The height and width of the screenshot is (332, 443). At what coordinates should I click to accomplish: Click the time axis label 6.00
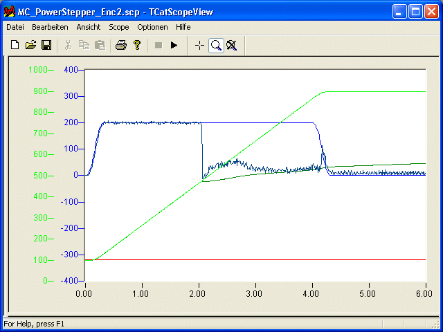[424, 294]
